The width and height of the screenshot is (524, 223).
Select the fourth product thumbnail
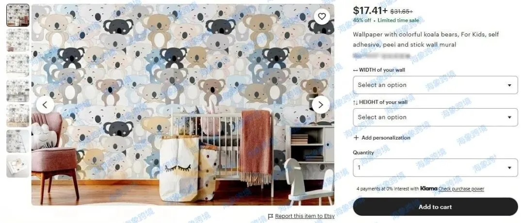click(18, 91)
